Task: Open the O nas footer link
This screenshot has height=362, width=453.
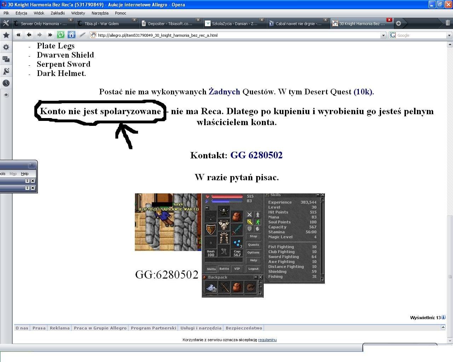Action: point(22,328)
